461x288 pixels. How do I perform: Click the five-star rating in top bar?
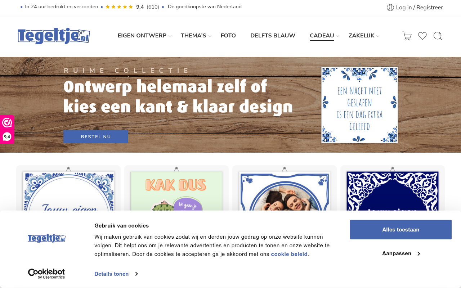pyautogui.click(x=119, y=7)
